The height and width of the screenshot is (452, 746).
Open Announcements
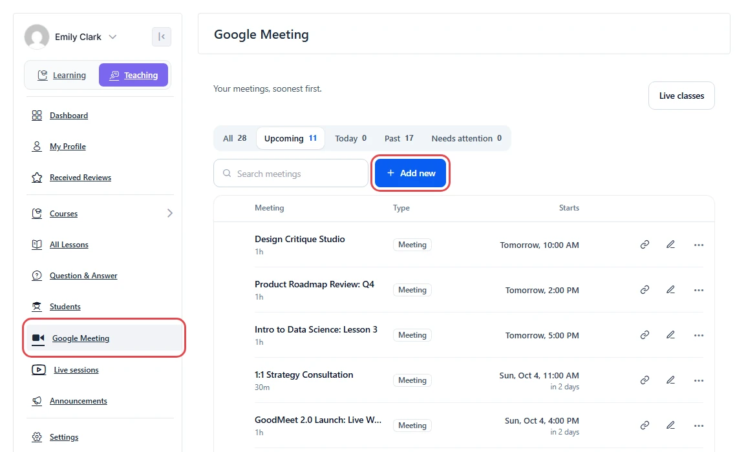tap(78, 401)
